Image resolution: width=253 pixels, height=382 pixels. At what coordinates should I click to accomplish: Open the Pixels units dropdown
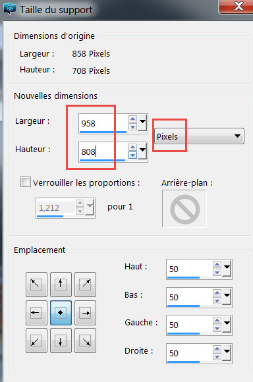click(x=199, y=136)
